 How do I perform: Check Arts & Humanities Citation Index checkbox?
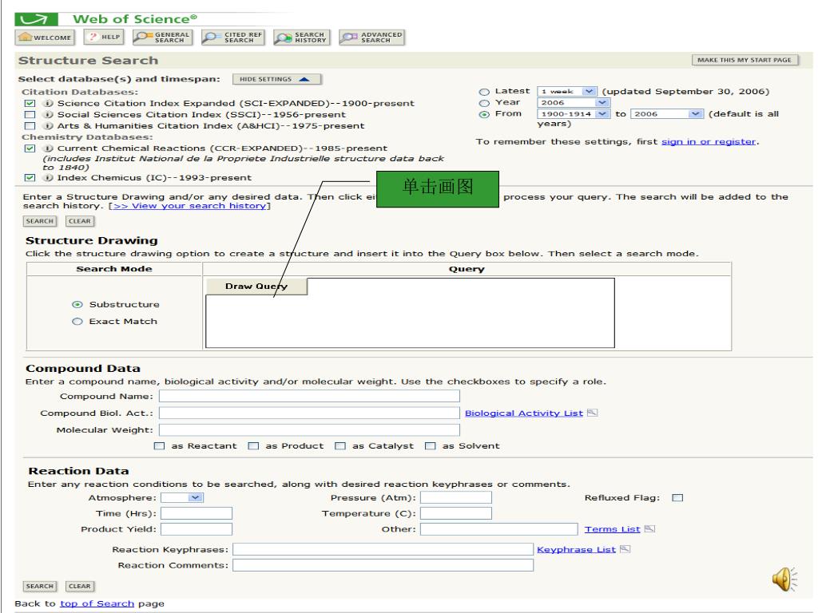(30, 125)
